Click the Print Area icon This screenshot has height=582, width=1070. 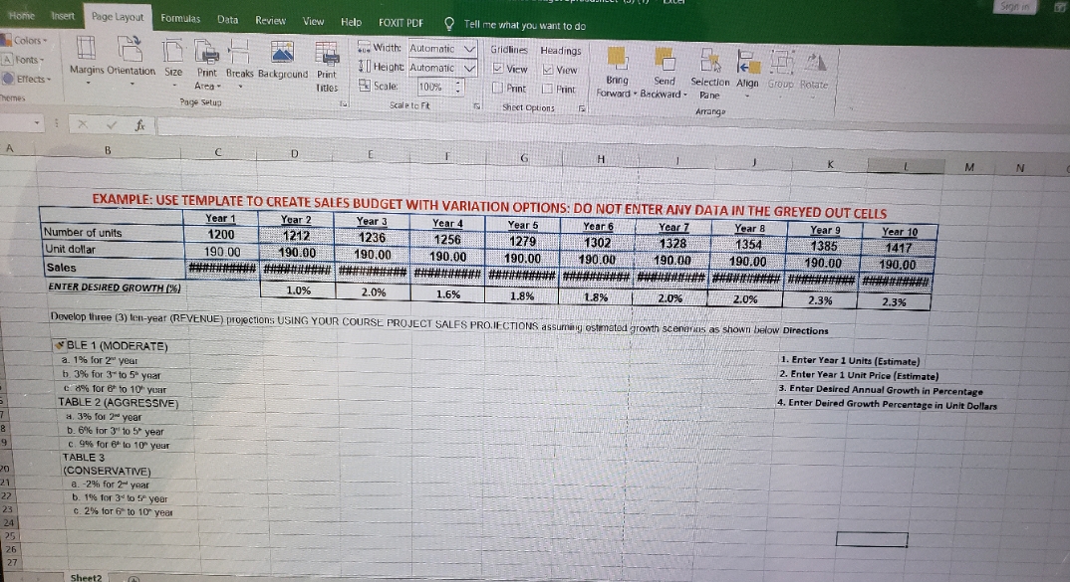[x=207, y=53]
